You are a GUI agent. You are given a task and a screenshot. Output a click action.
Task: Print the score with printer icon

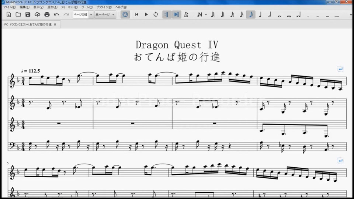pos(47,15)
